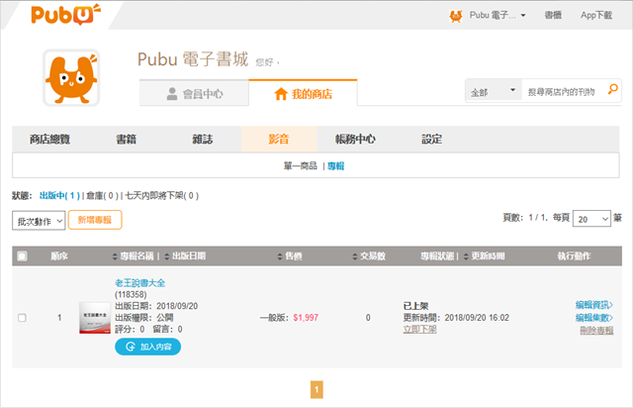Open the 雜誌 menu item

pos(202,139)
